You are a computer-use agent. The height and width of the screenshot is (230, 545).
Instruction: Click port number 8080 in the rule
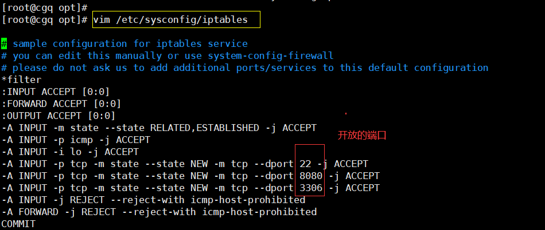(x=311, y=176)
